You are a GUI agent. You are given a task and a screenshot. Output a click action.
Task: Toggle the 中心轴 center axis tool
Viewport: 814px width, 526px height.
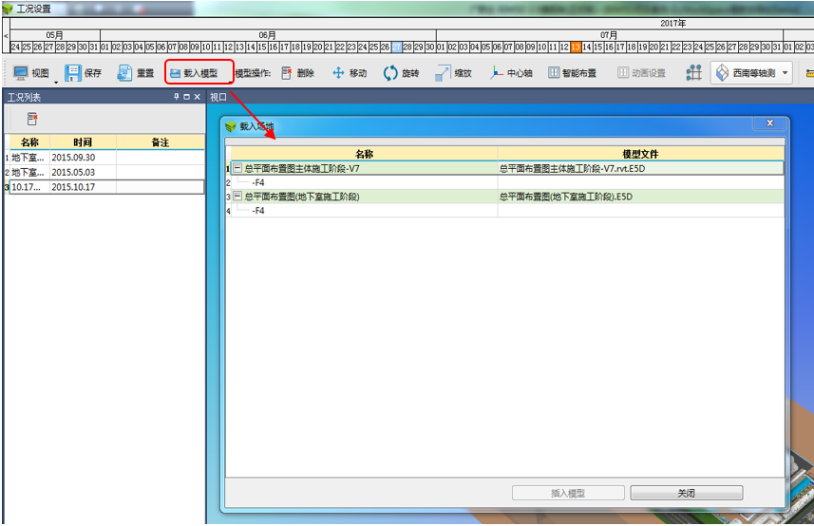[511, 73]
